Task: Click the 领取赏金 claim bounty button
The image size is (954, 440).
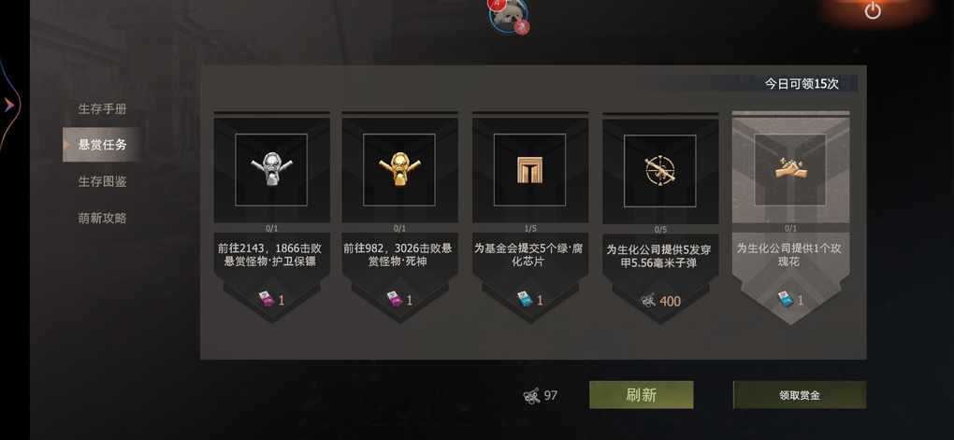Action: pos(800,395)
